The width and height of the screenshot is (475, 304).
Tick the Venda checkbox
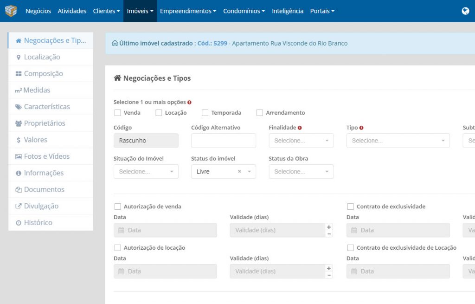[117, 113]
